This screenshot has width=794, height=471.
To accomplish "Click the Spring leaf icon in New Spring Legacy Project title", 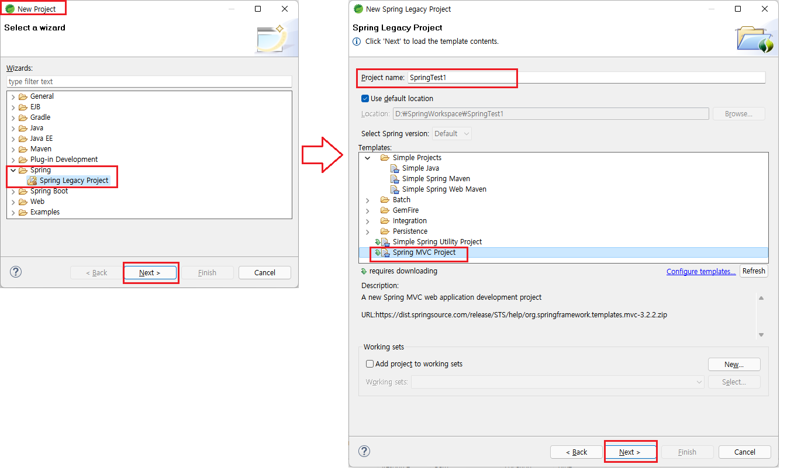I will coord(358,9).
